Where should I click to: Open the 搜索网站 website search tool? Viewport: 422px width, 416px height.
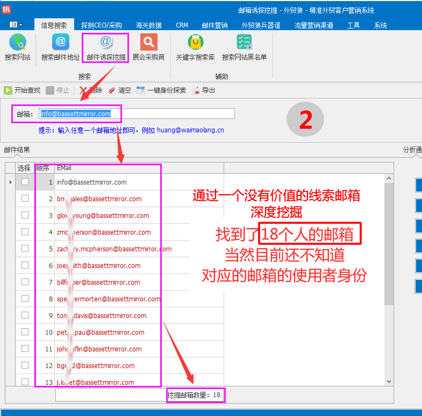tap(18, 47)
